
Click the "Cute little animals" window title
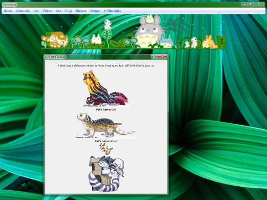click(x=55, y=57)
